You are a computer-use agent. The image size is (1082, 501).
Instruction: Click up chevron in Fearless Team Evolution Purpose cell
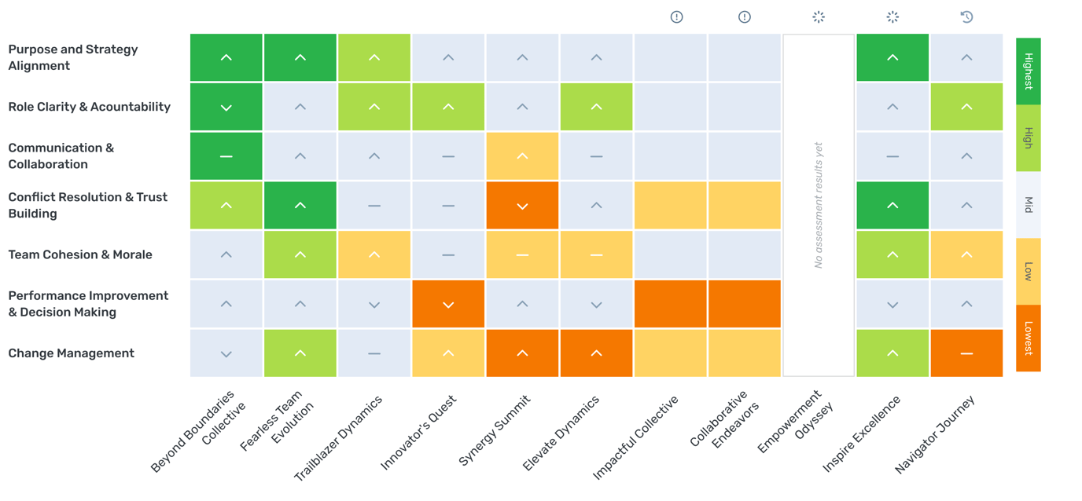pyautogui.click(x=300, y=58)
